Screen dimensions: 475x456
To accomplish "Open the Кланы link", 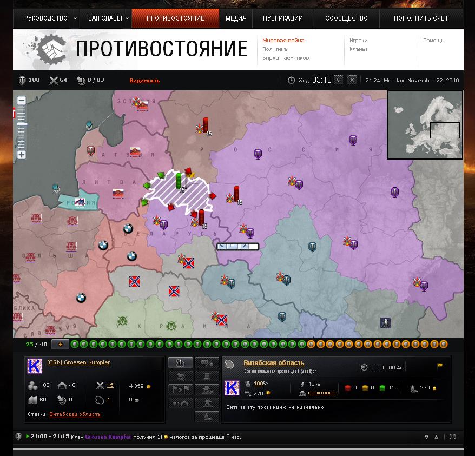I will pos(358,49).
